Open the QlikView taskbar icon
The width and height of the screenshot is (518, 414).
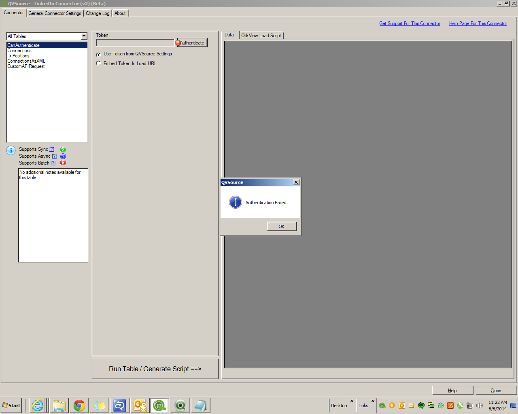(x=180, y=406)
